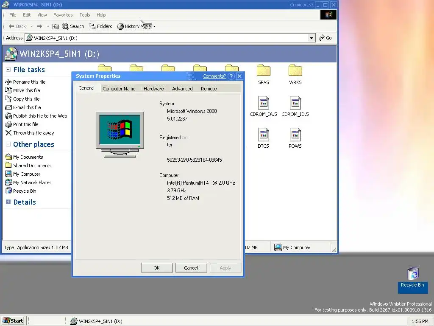434x326 pixels.
Task: Click the Go button
Action: tap(325, 38)
